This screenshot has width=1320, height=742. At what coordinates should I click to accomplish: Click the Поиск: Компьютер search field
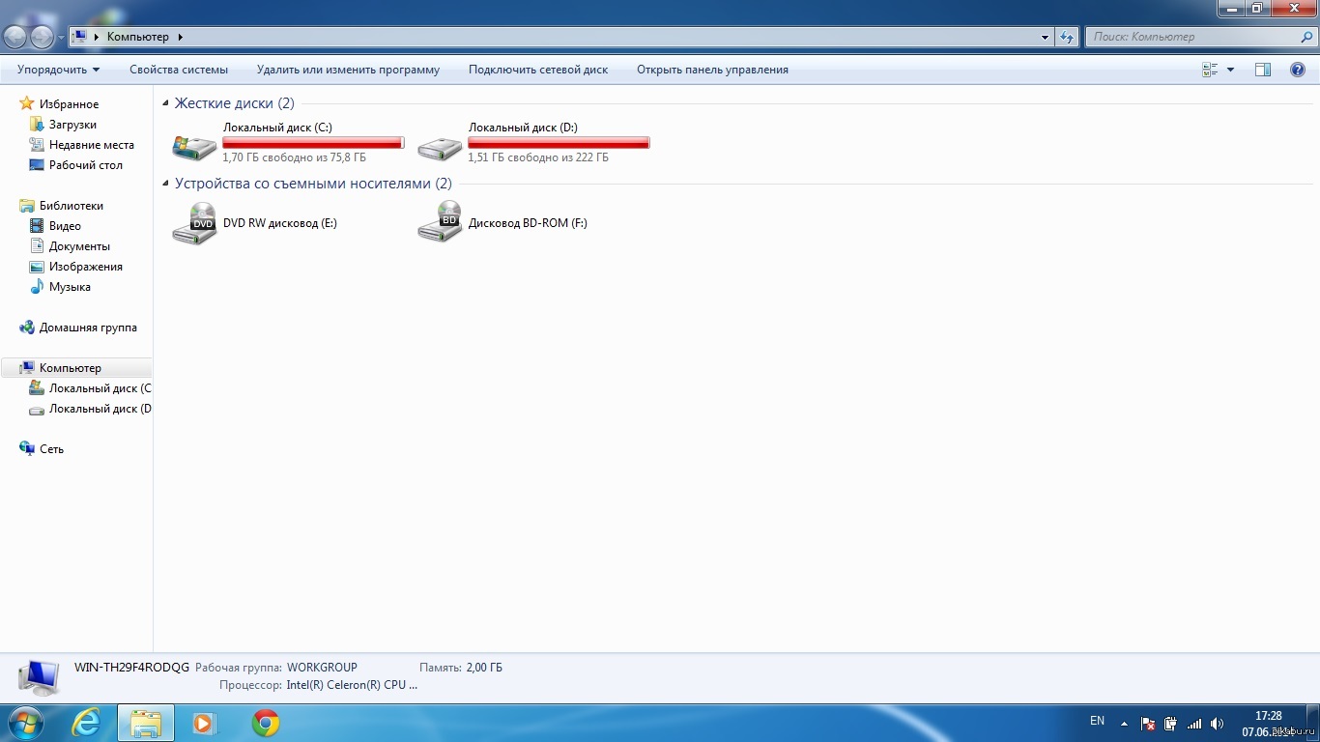click(1193, 37)
